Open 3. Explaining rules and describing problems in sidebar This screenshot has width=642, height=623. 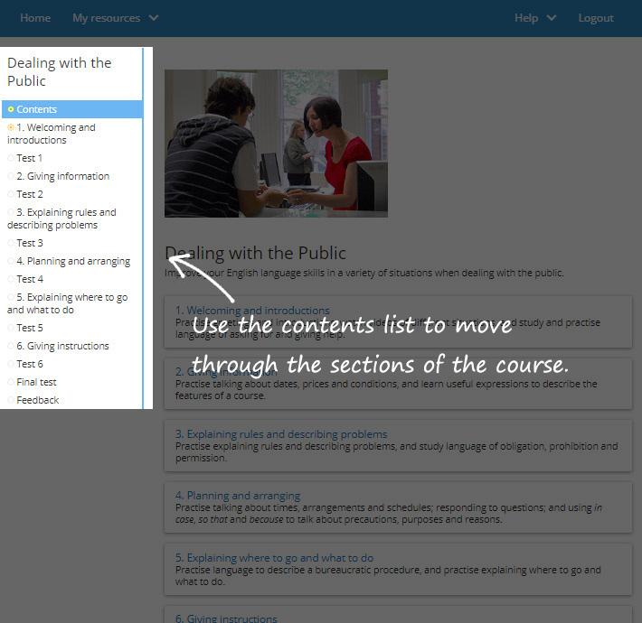61,219
